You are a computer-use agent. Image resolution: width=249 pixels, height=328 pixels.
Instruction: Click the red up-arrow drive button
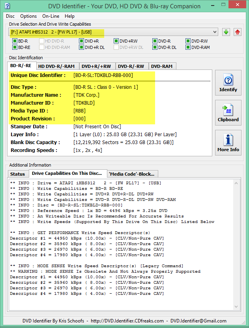[x=237, y=32]
